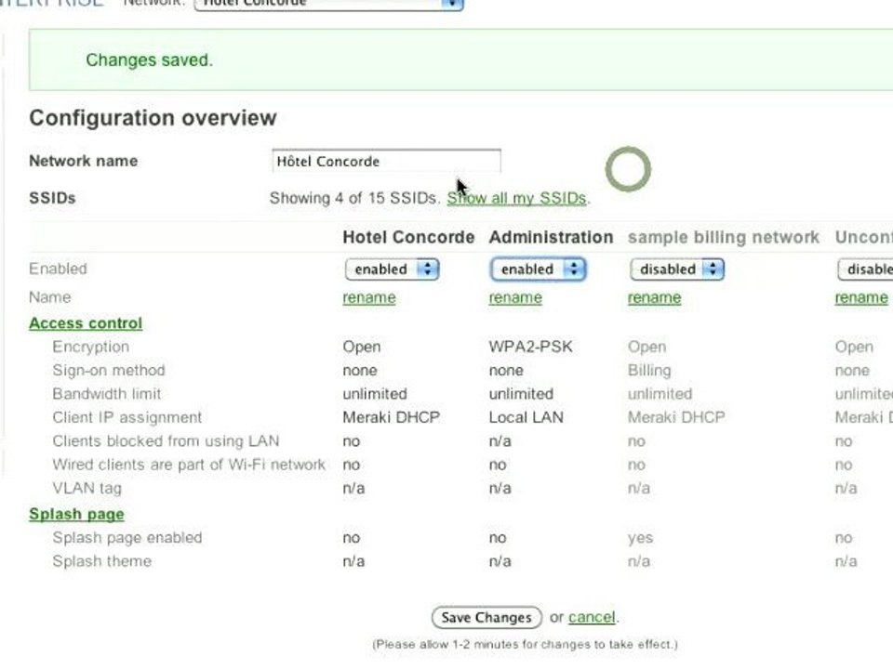Click 'Changes saved.' notification text
This screenshot has height=669, width=893.
pyautogui.click(x=149, y=59)
